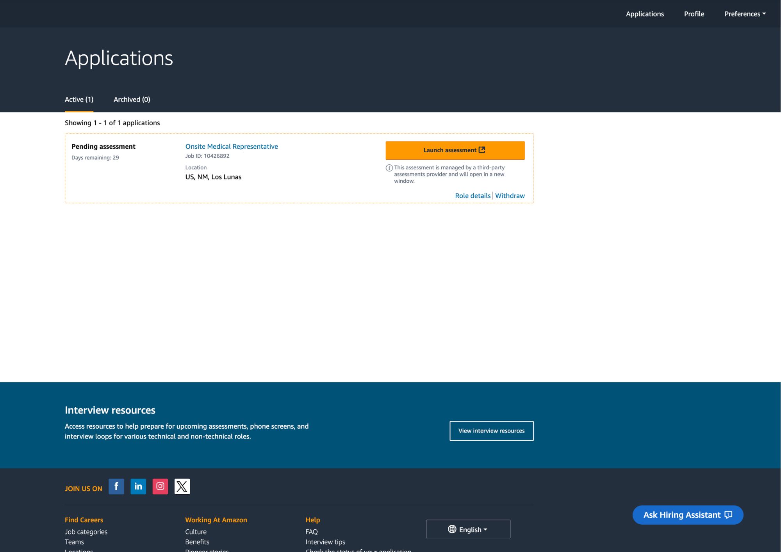Viewport: 781px width, 552px height.
Task: Click the Help footer heading
Action: (313, 520)
